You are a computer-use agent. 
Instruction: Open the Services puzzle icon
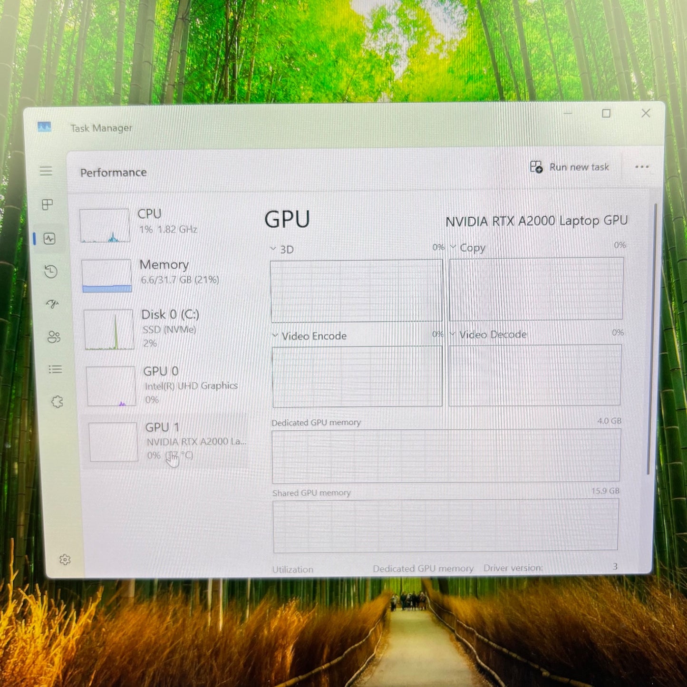click(x=57, y=402)
